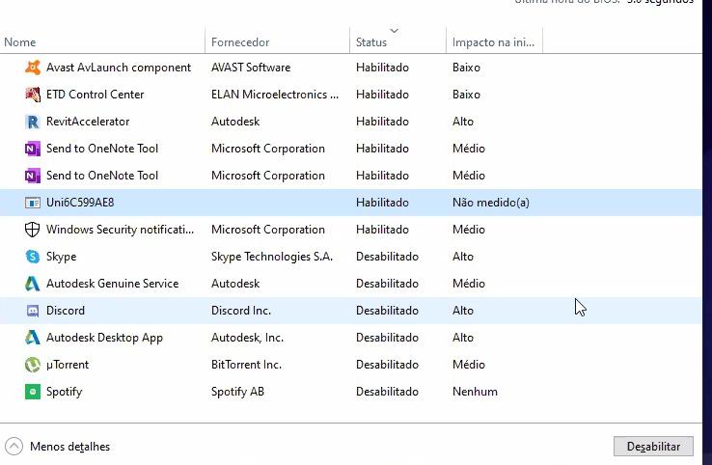712x465 pixels.
Task: Select the Skype entry name
Action: [62, 257]
